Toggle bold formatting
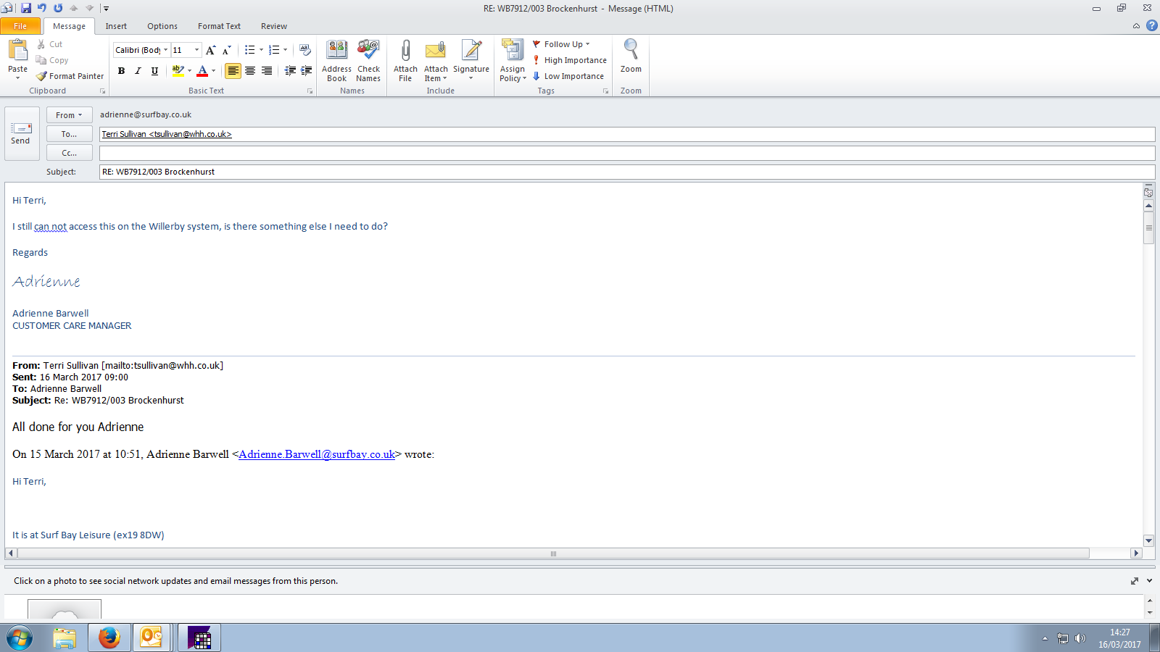1160x652 pixels. [x=121, y=71]
